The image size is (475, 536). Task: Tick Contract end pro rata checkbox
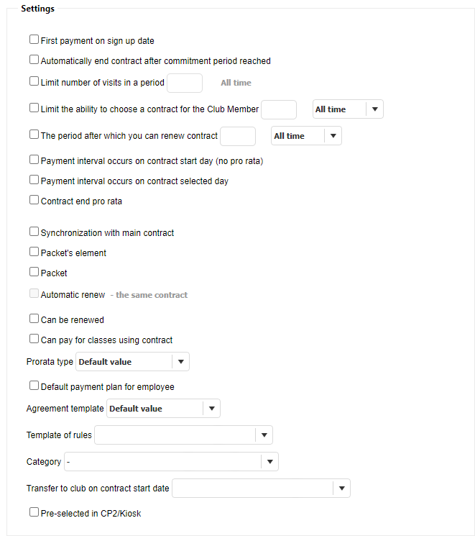coord(34,201)
